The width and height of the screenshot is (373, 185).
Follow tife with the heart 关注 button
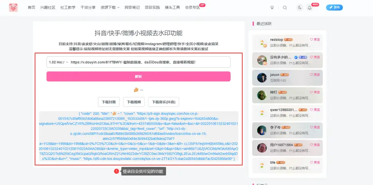(x=315, y=162)
